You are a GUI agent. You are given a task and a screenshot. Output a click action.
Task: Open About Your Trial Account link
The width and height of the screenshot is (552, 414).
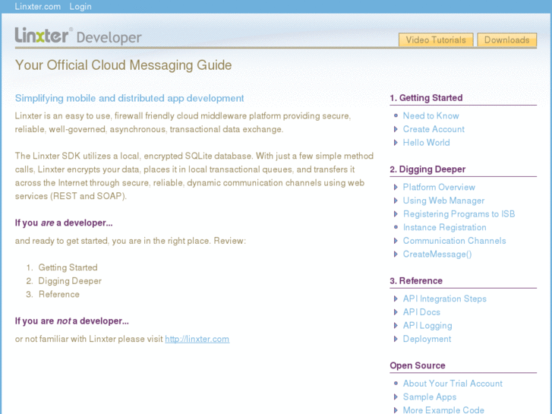tap(453, 384)
